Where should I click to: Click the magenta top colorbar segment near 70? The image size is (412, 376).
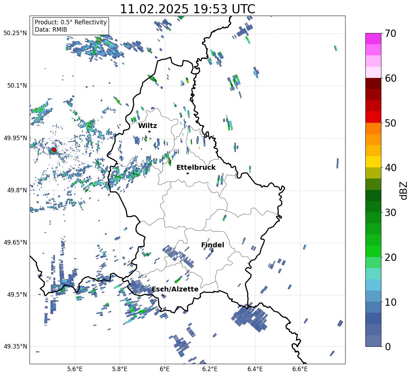tap(373, 39)
